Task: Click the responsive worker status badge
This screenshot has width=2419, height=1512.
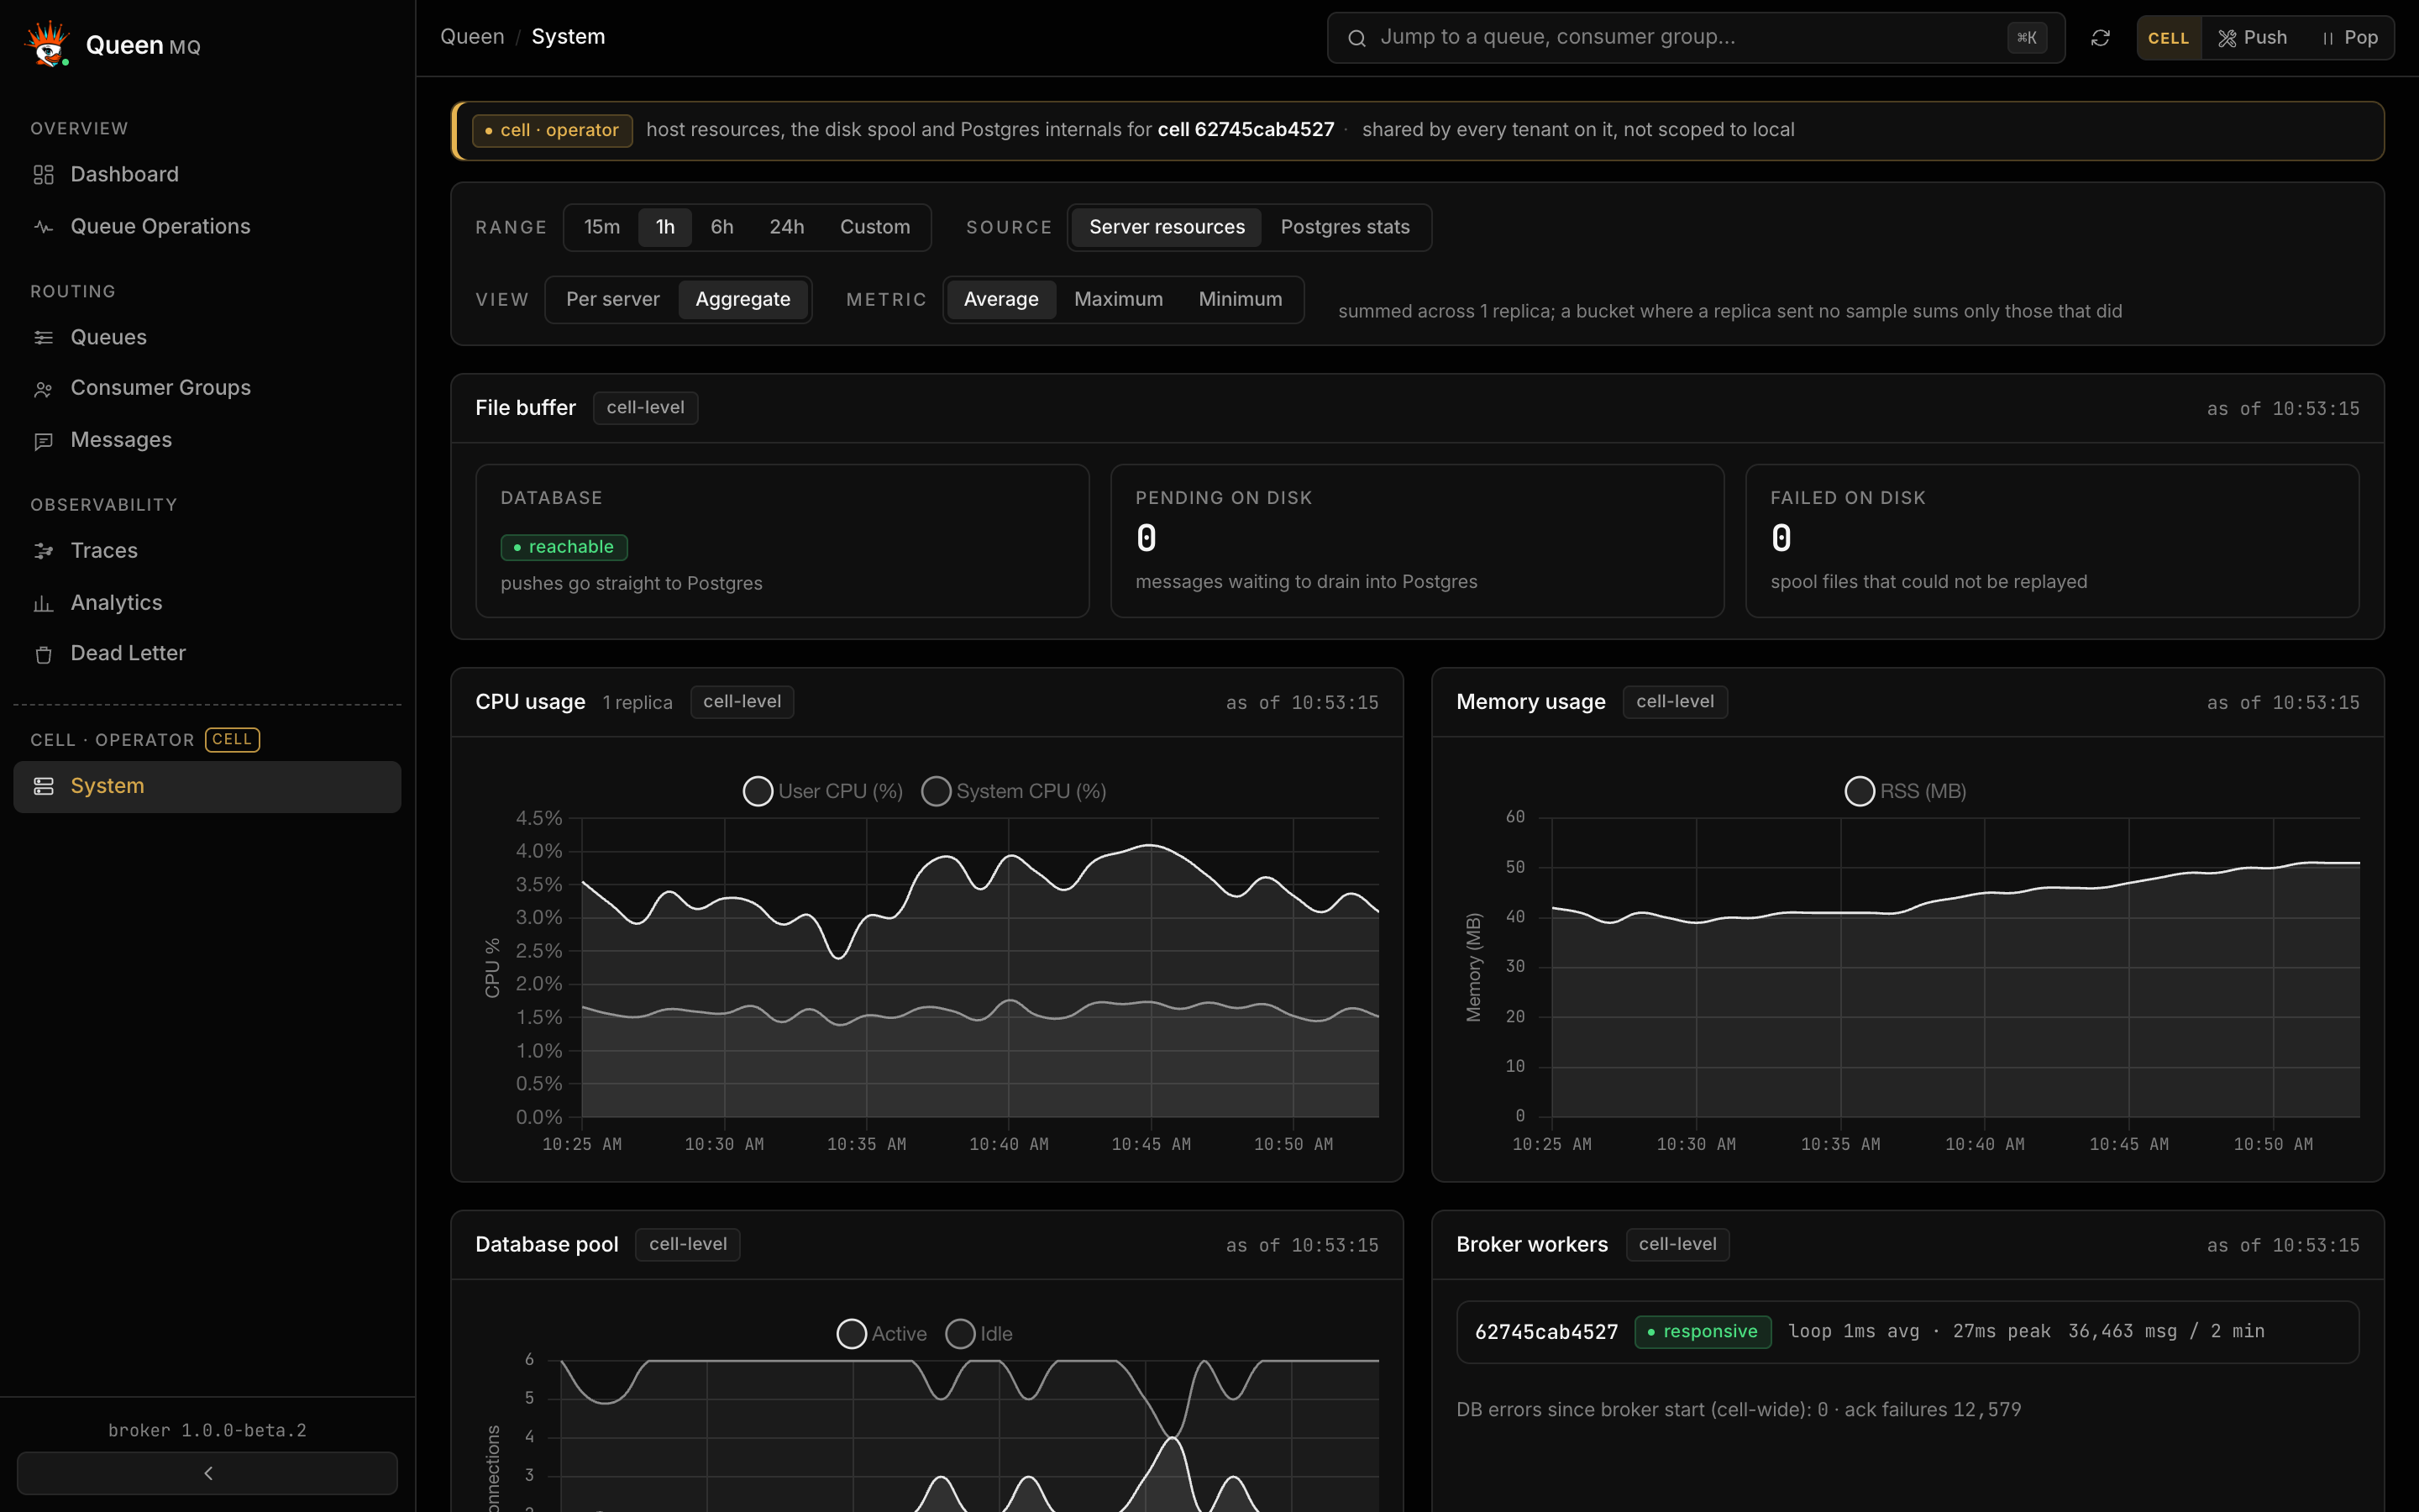Action: click(1703, 1332)
